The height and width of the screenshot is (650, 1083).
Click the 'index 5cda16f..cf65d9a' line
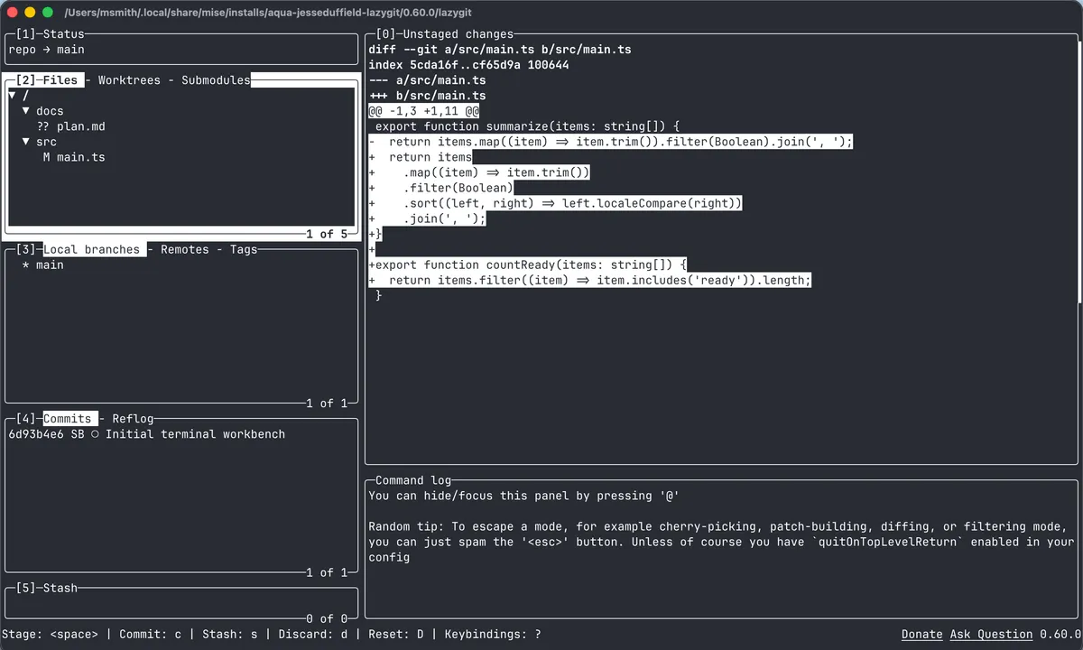click(468, 65)
